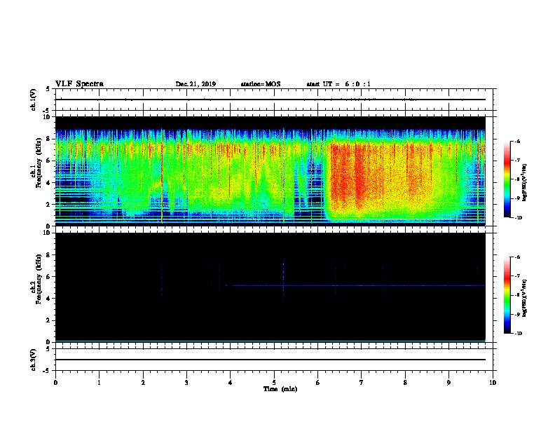Viewport: 555px width, 429px height.
Task: Click the "VLF Spectra" plot title
Action: tap(79, 84)
